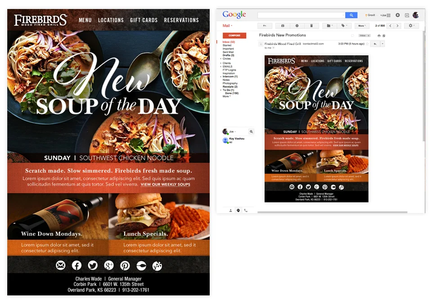Open Drafts (3) folder
The width and height of the screenshot is (432, 304).
click(x=229, y=55)
